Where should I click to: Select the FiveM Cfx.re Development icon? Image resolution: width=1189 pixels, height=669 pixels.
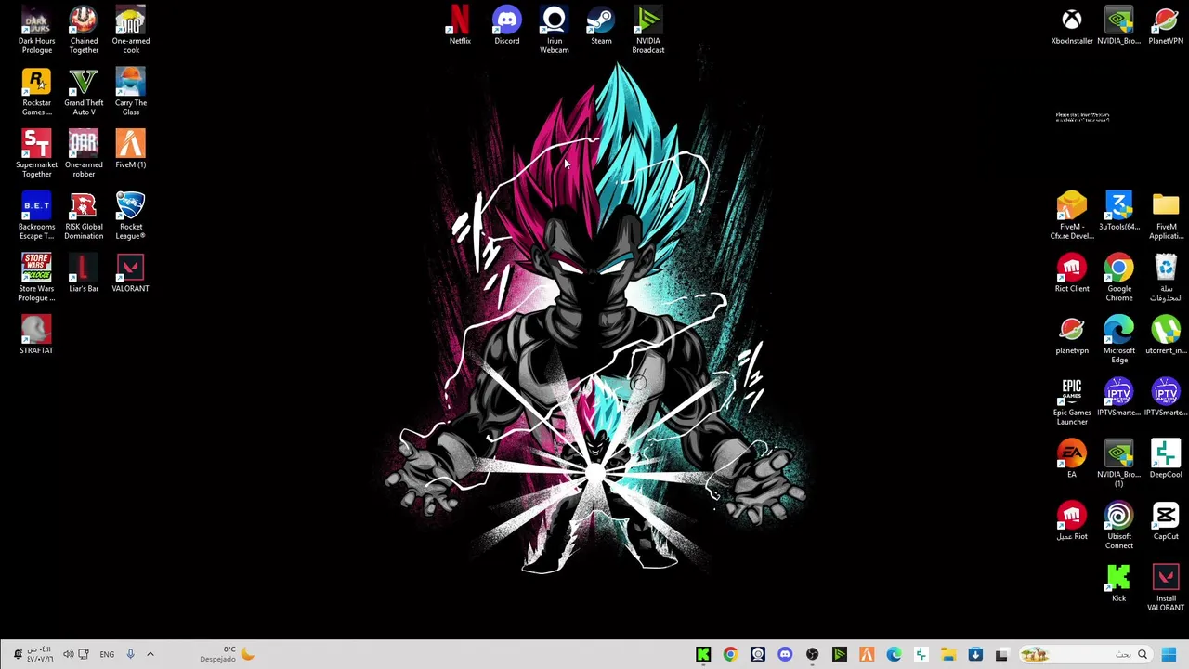pos(1072,216)
